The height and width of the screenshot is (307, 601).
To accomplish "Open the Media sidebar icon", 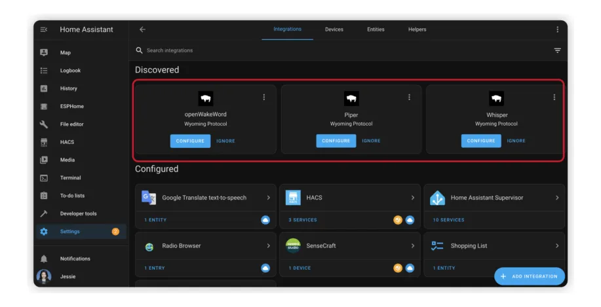I will (44, 160).
